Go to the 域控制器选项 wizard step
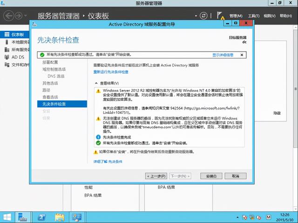298x223 pixels. point(54,69)
